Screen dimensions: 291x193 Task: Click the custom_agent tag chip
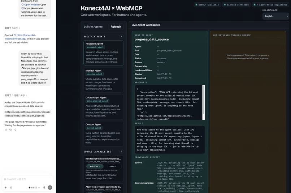pyautogui.click(x=94, y=128)
